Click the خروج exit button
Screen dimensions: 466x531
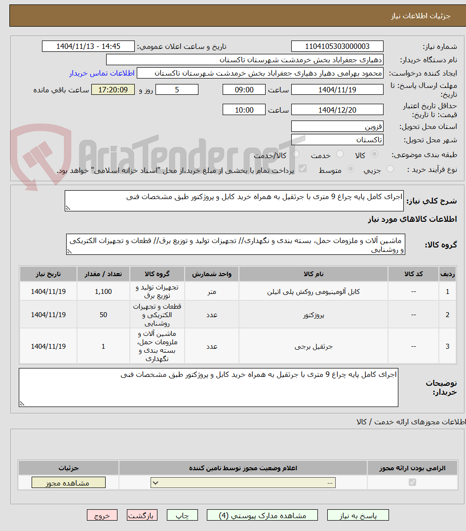pos(102,515)
